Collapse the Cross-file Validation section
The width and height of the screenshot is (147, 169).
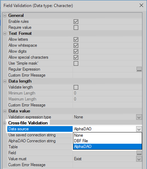pyautogui.click(x=5, y=123)
